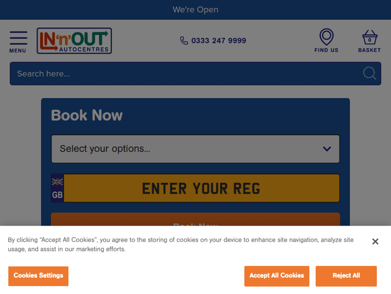This screenshot has height=294, width=391.
Task: Open the shopping basket icon
Action: [x=370, y=38]
